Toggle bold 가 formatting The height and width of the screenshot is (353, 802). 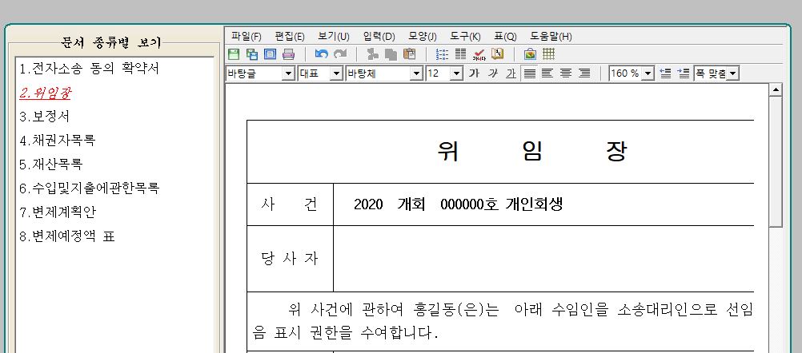(x=474, y=73)
